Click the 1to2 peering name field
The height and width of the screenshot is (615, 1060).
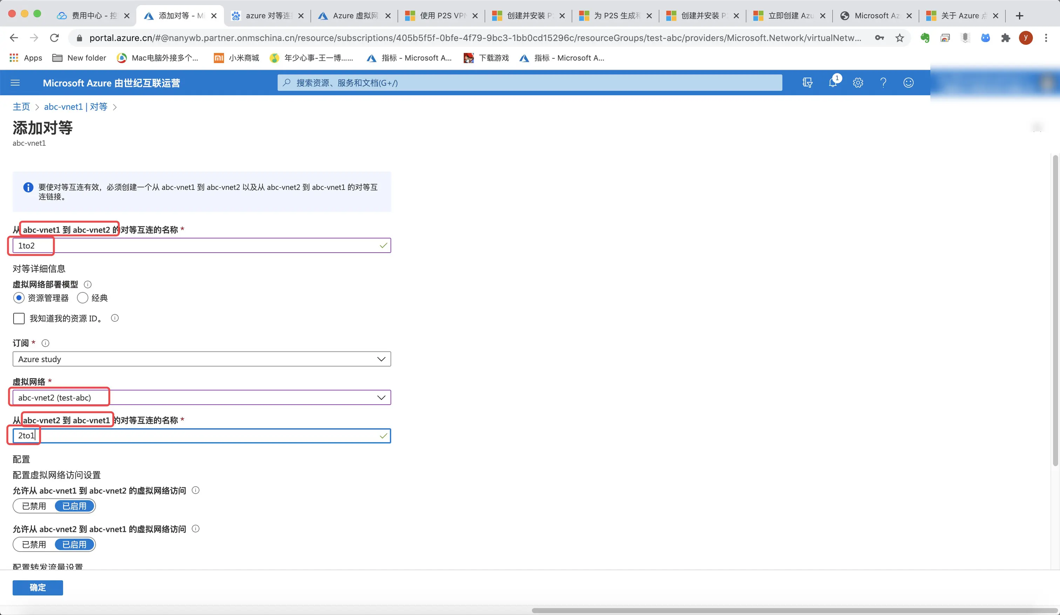point(202,246)
